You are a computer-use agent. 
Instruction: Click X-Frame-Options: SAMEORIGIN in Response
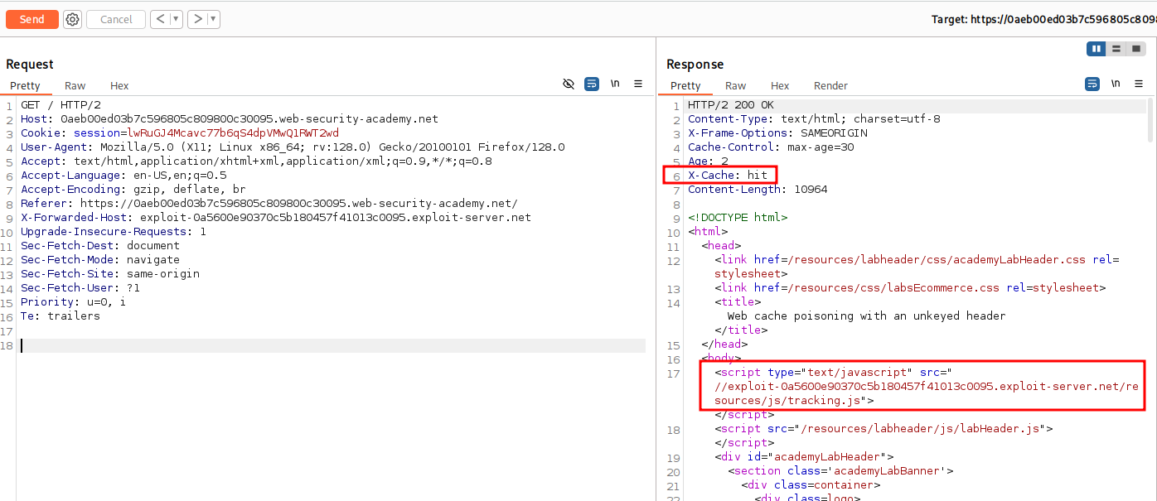point(777,133)
